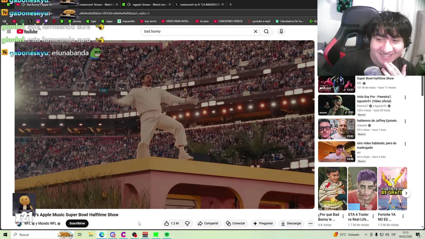Open the NFL channel name link
The height and width of the screenshot is (239, 425).
[27, 223]
